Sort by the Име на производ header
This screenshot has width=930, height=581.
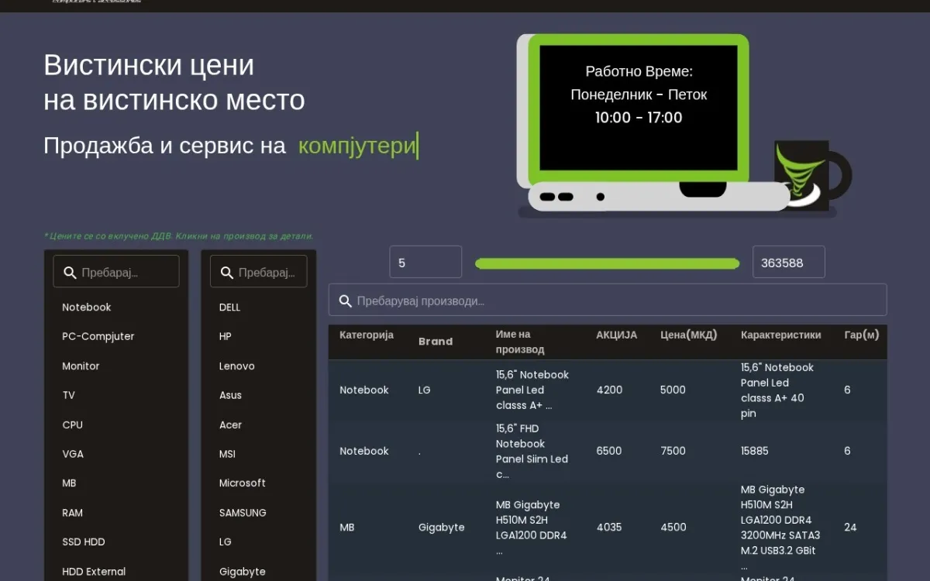point(520,342)
